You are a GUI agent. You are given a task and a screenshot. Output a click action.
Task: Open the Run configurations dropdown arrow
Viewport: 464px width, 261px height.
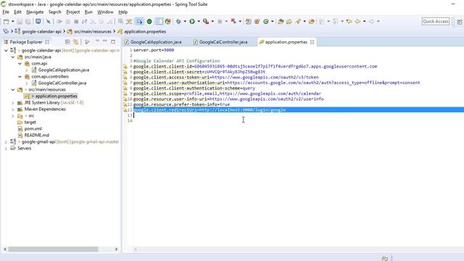pyautogui.click(x=199, y=21)
